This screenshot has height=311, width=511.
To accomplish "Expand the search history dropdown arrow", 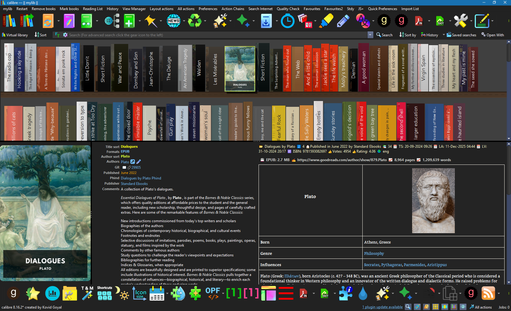I will 370,35.
